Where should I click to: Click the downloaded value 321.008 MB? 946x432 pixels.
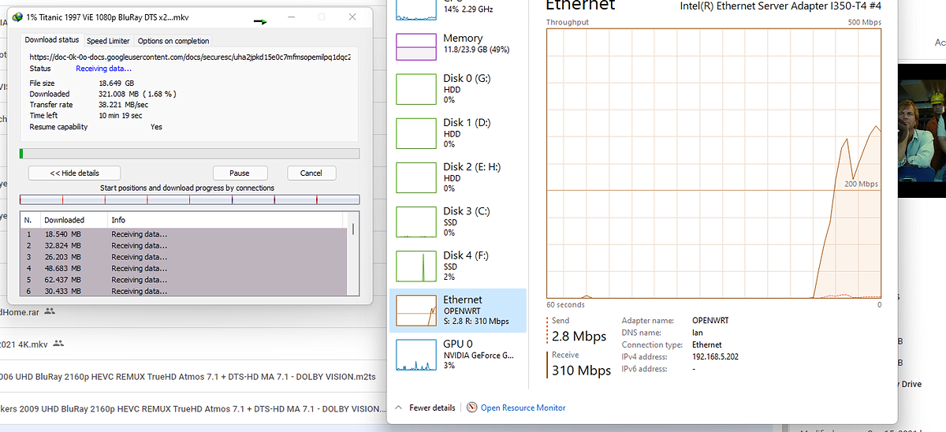click(137, 94)
